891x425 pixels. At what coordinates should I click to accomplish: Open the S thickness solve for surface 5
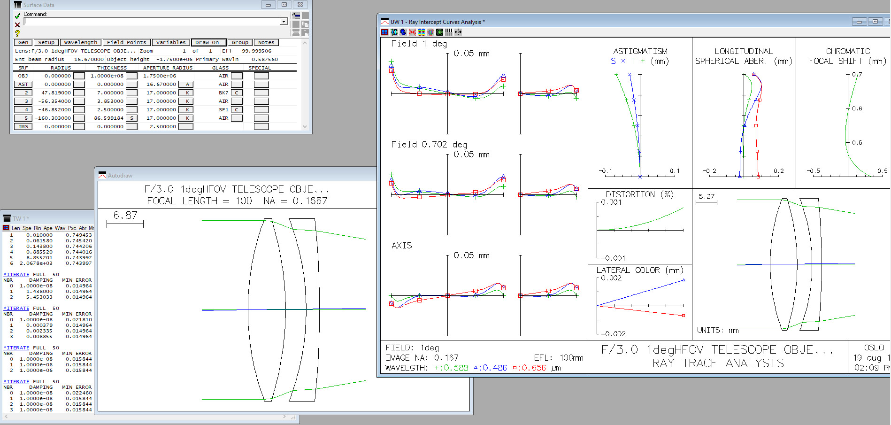tap(132, 118)
